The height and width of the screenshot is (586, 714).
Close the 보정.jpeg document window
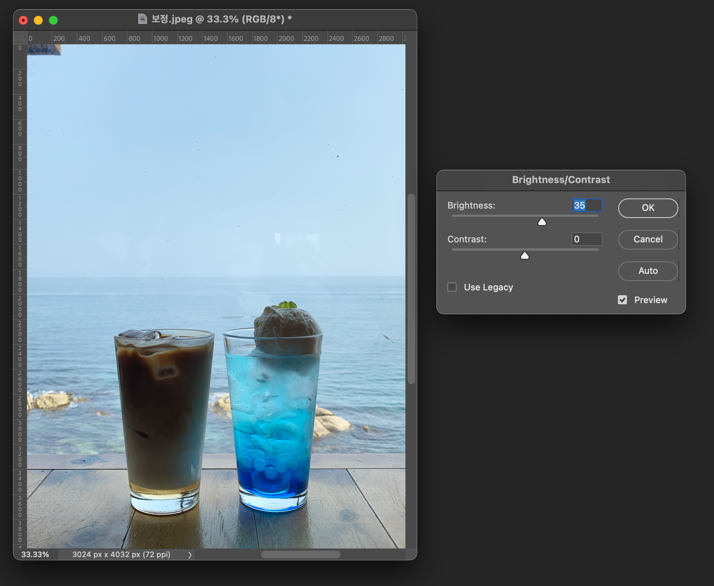coord(23,20)
